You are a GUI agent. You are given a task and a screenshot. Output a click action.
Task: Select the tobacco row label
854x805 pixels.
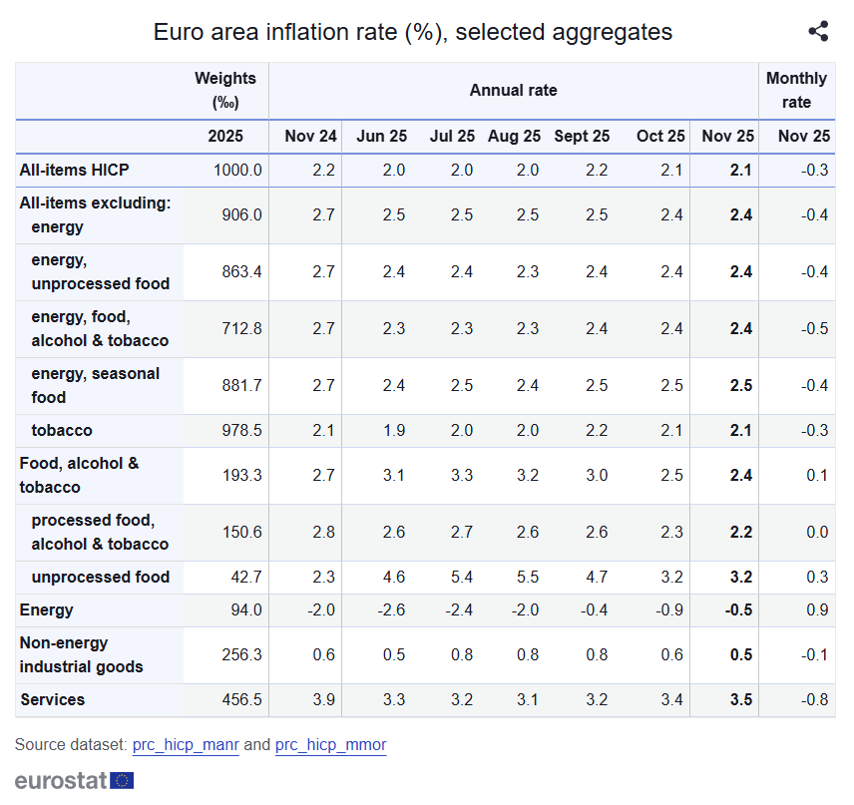click(62, 430)
